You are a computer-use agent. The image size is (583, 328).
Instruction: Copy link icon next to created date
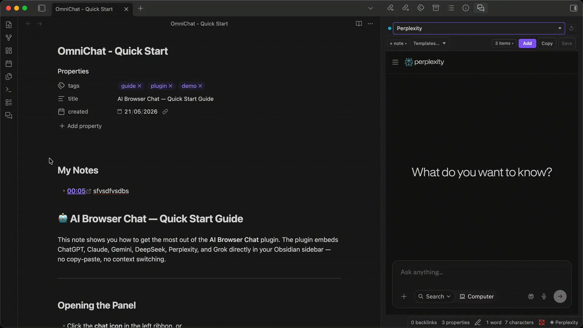(x=165, y=112)
